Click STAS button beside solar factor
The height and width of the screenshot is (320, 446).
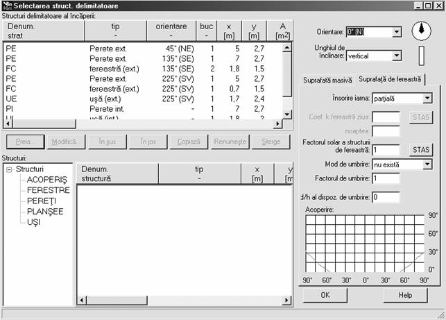(x=420, y=149)
